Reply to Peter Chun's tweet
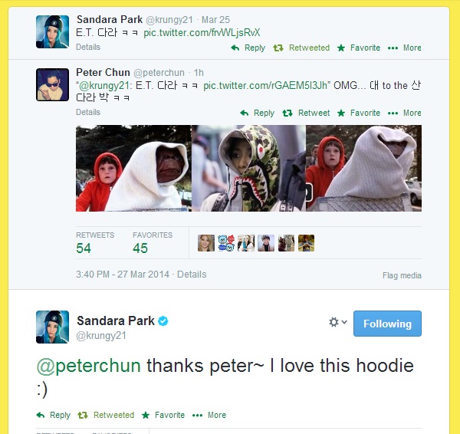This screenshot has width=460, height=434. coord(257,113)
